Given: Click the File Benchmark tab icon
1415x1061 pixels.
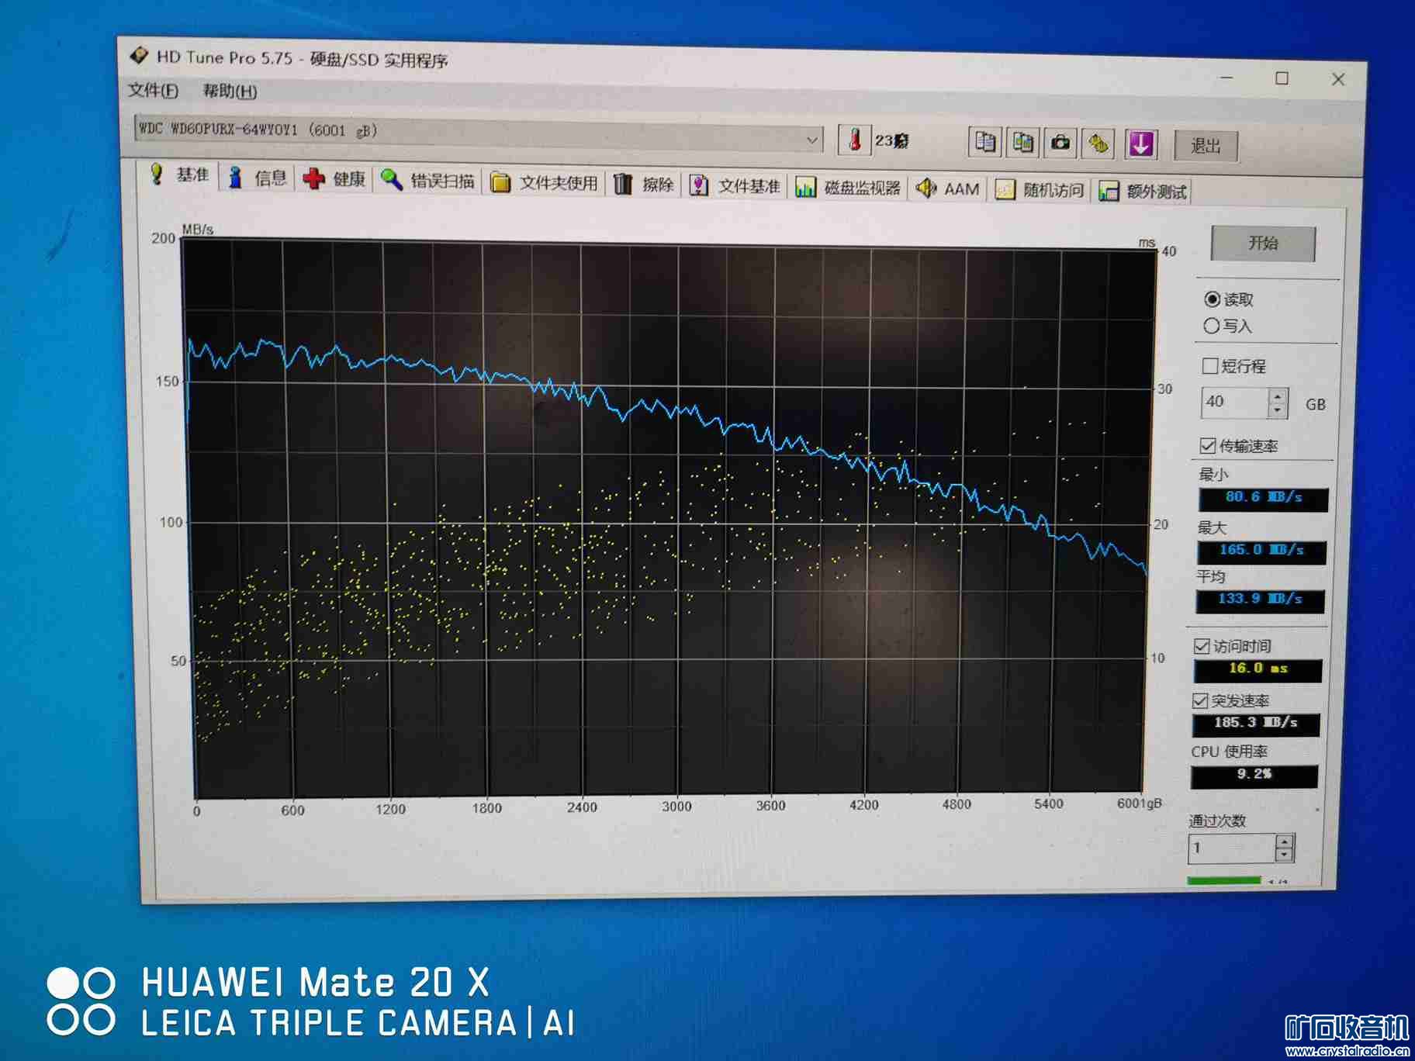Looking at the screenshot, I should point(699,185).
